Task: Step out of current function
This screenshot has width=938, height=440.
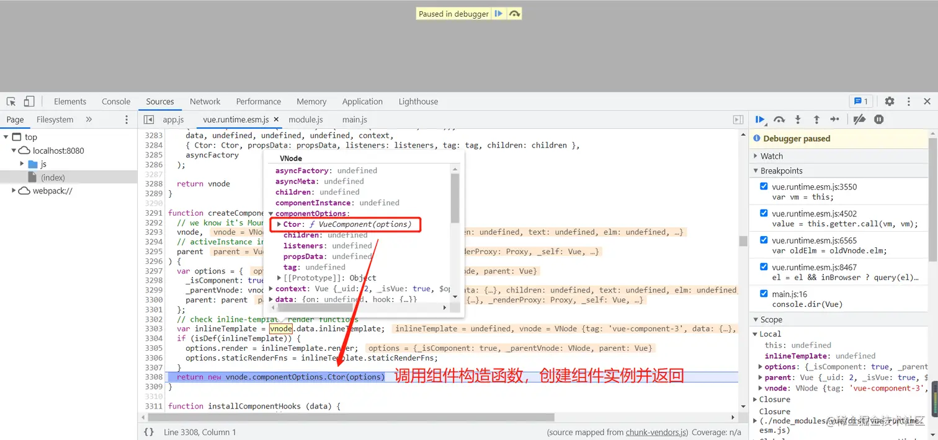Action: (x=816, y=120)
